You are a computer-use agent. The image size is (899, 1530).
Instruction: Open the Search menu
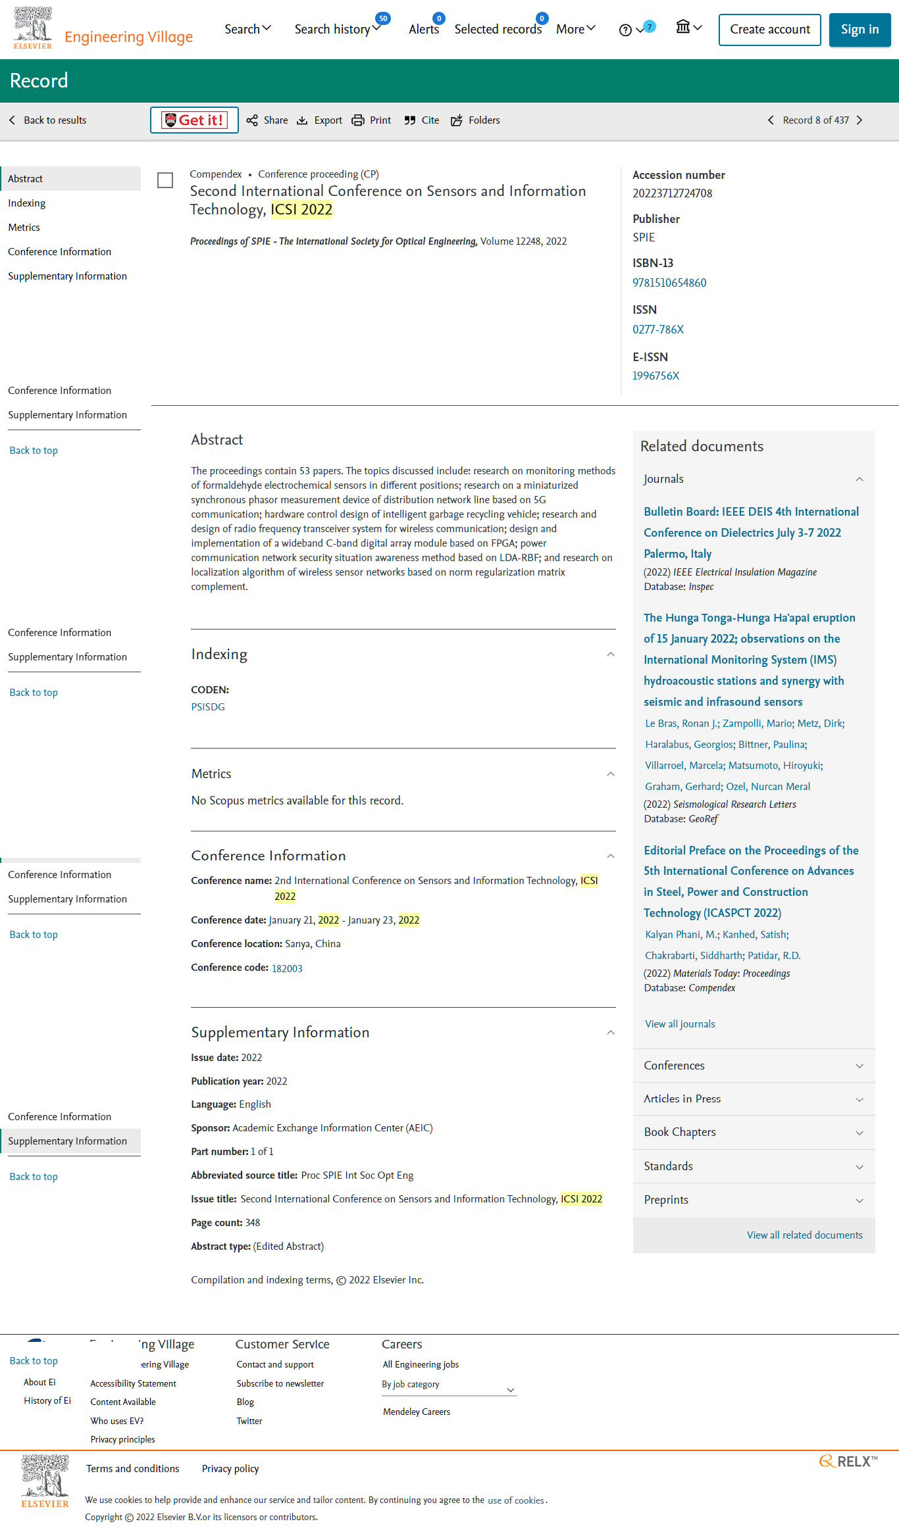click(x=247, y=30)
